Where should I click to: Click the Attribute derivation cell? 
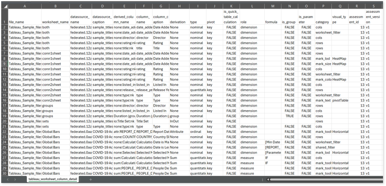pyautogui.click(x=179, y=132)
